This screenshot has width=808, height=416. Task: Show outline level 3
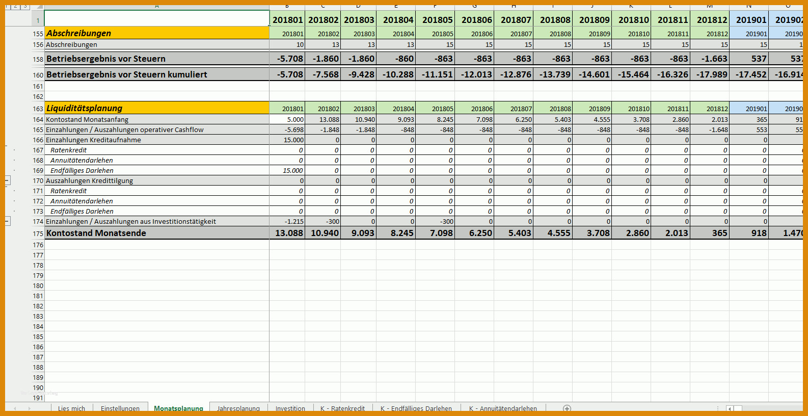(25, 7)
